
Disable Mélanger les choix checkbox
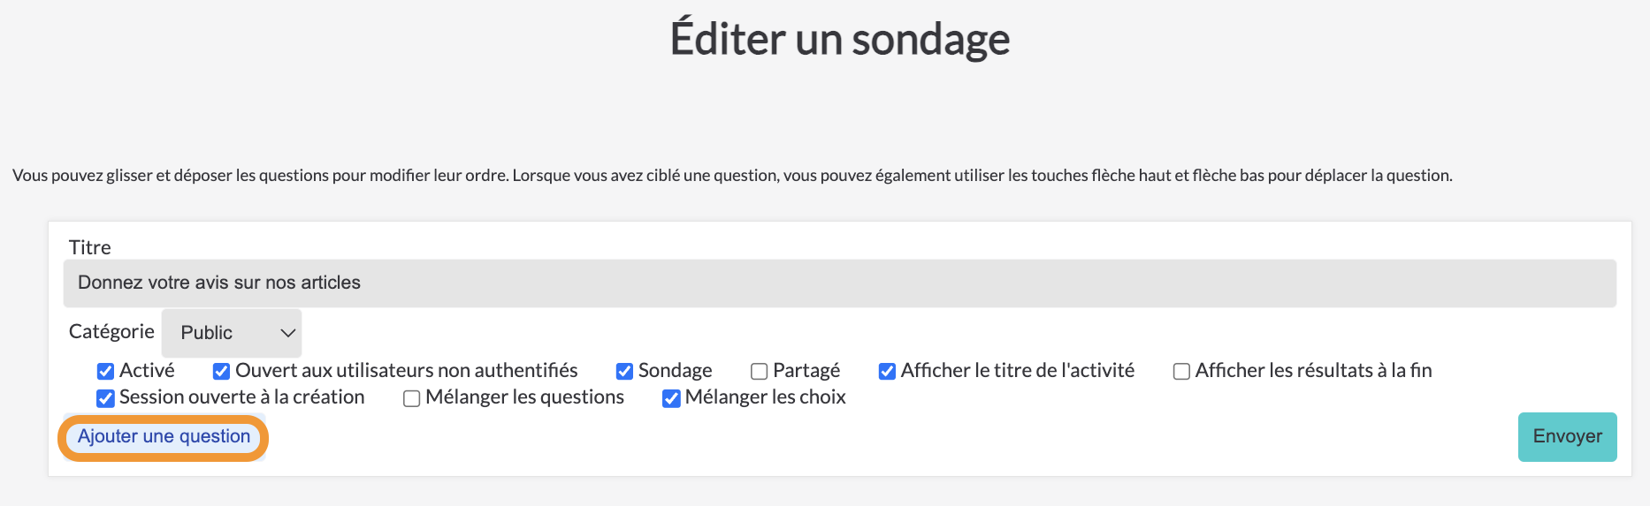click(671, 398)
